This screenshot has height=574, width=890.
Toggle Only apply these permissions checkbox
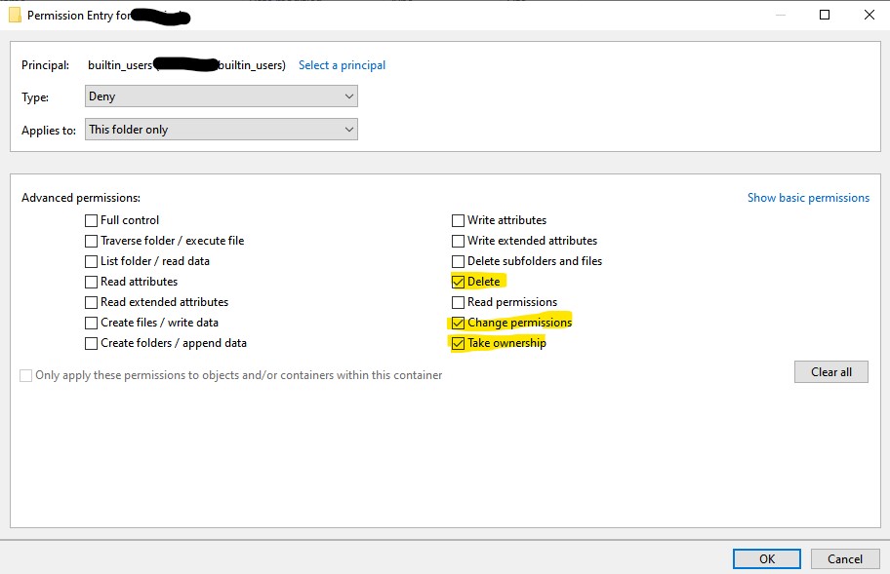pos(25,375)
